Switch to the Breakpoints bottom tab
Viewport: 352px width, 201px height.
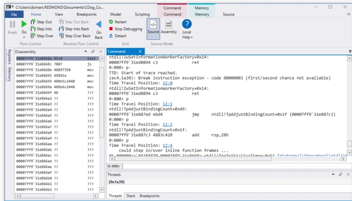click(150, 196)
